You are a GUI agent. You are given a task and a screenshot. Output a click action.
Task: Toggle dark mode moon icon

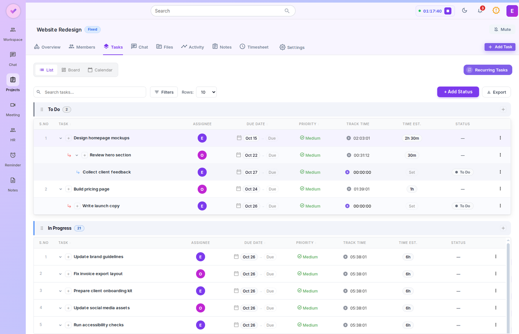click(465, 11)
